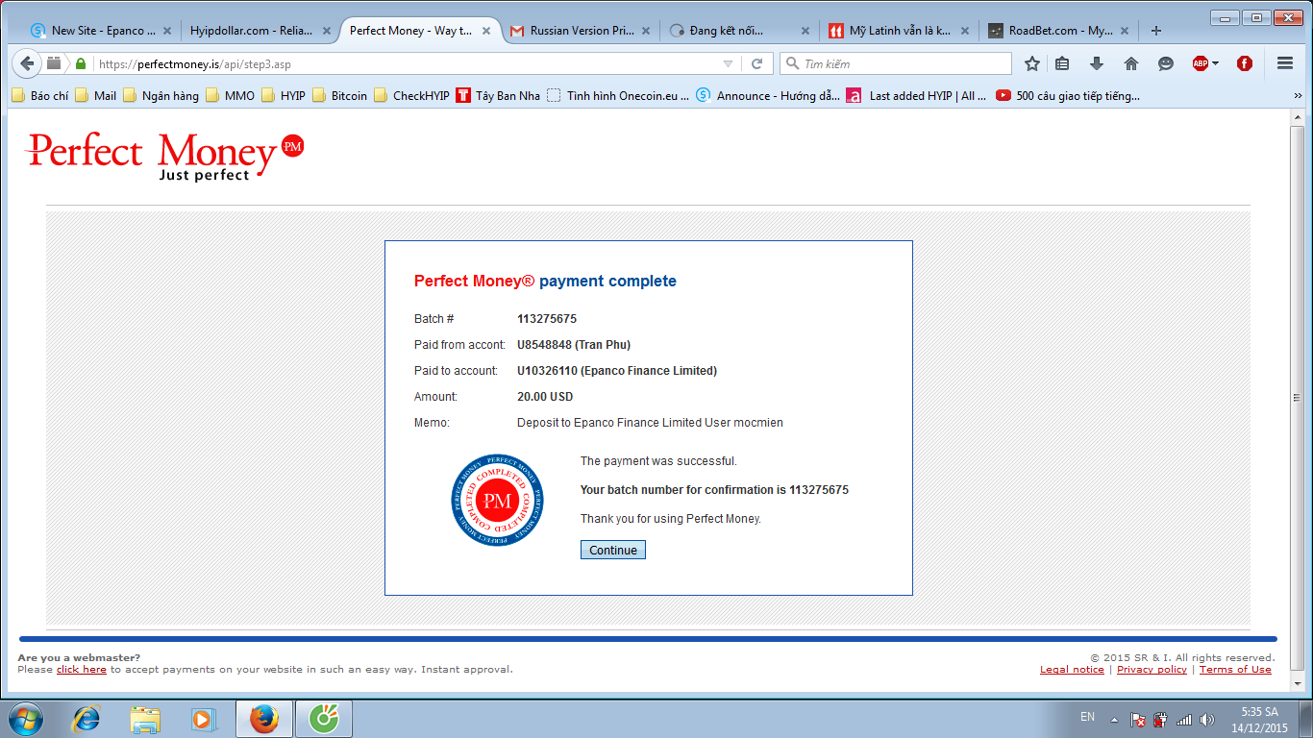Open the Tình hình Onecoin.eu bookmark
Viewport: 1313px width, 738px height.
click(x=618, y=95)
